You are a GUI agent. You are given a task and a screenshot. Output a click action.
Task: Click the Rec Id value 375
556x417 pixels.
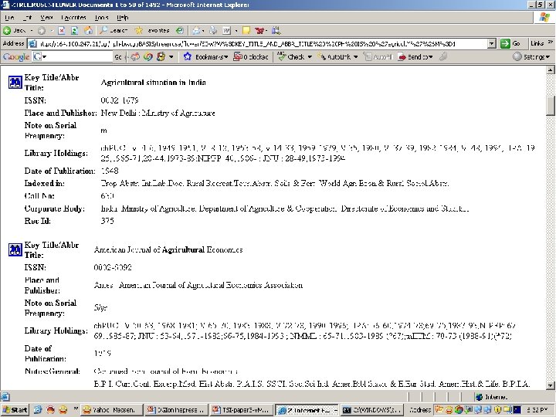coord(107,221)
